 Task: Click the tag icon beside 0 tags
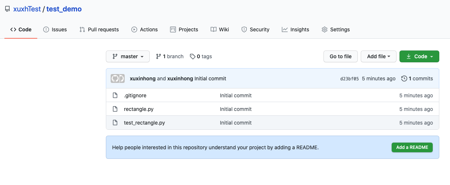point(193,56)
